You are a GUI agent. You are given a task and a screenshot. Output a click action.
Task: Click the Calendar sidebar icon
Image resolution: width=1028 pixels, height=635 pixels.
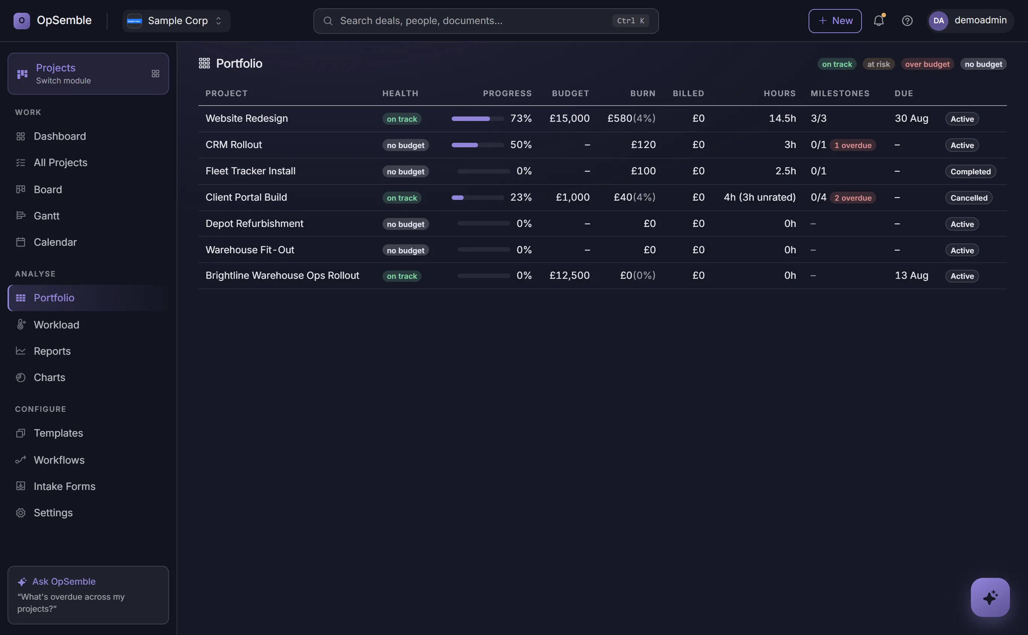tap(21, 242)
